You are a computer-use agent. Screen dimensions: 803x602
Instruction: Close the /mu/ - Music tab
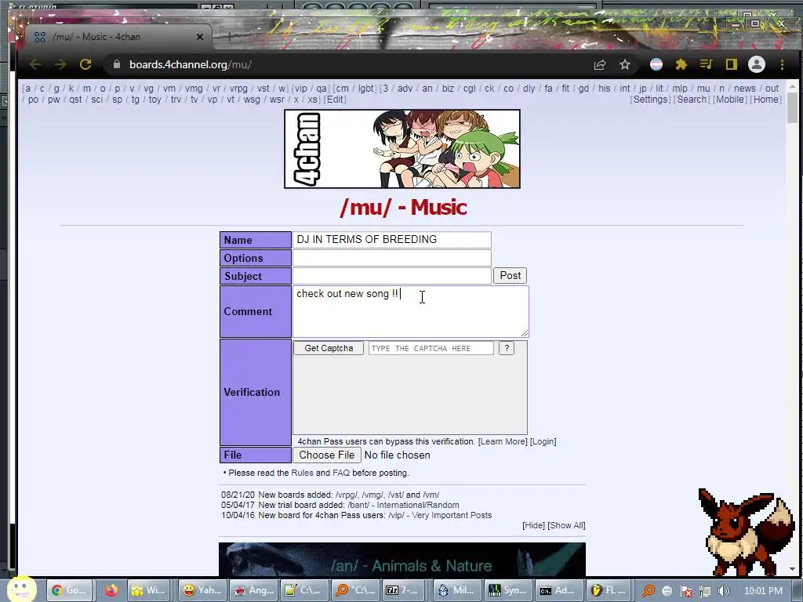(200, 37)
